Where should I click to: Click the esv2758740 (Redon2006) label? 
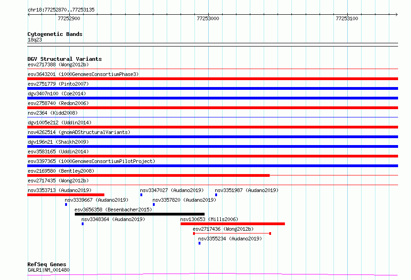[x=58, y=103]
